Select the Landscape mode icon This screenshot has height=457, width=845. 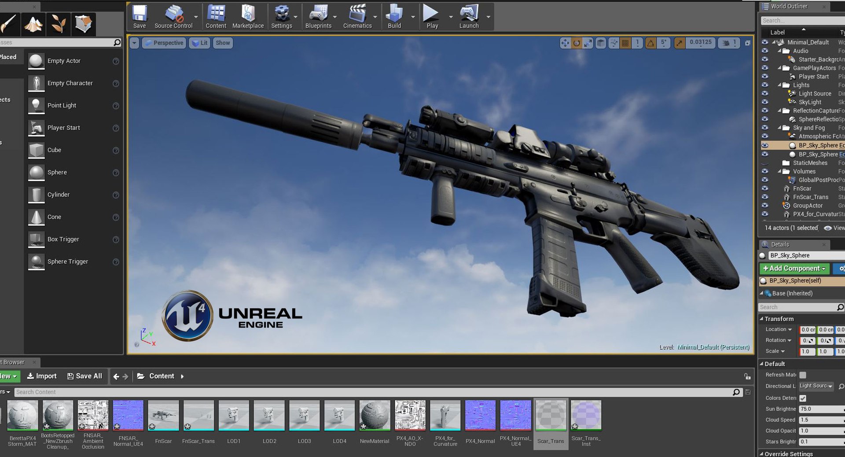[33, 24]
